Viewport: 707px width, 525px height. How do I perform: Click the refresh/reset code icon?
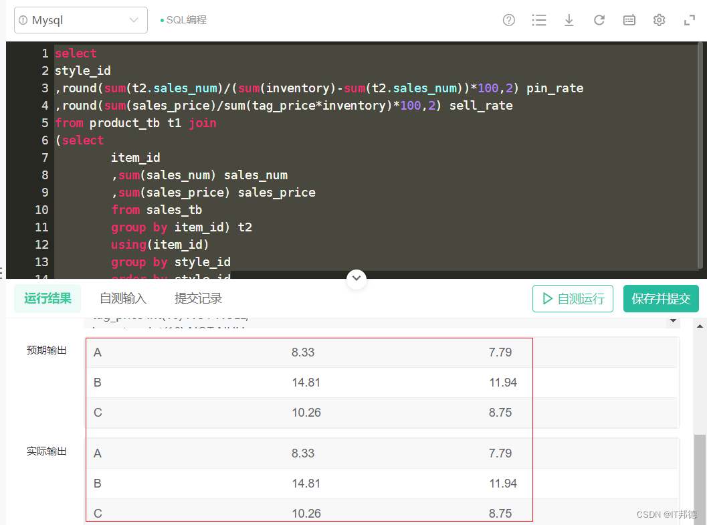599,20
